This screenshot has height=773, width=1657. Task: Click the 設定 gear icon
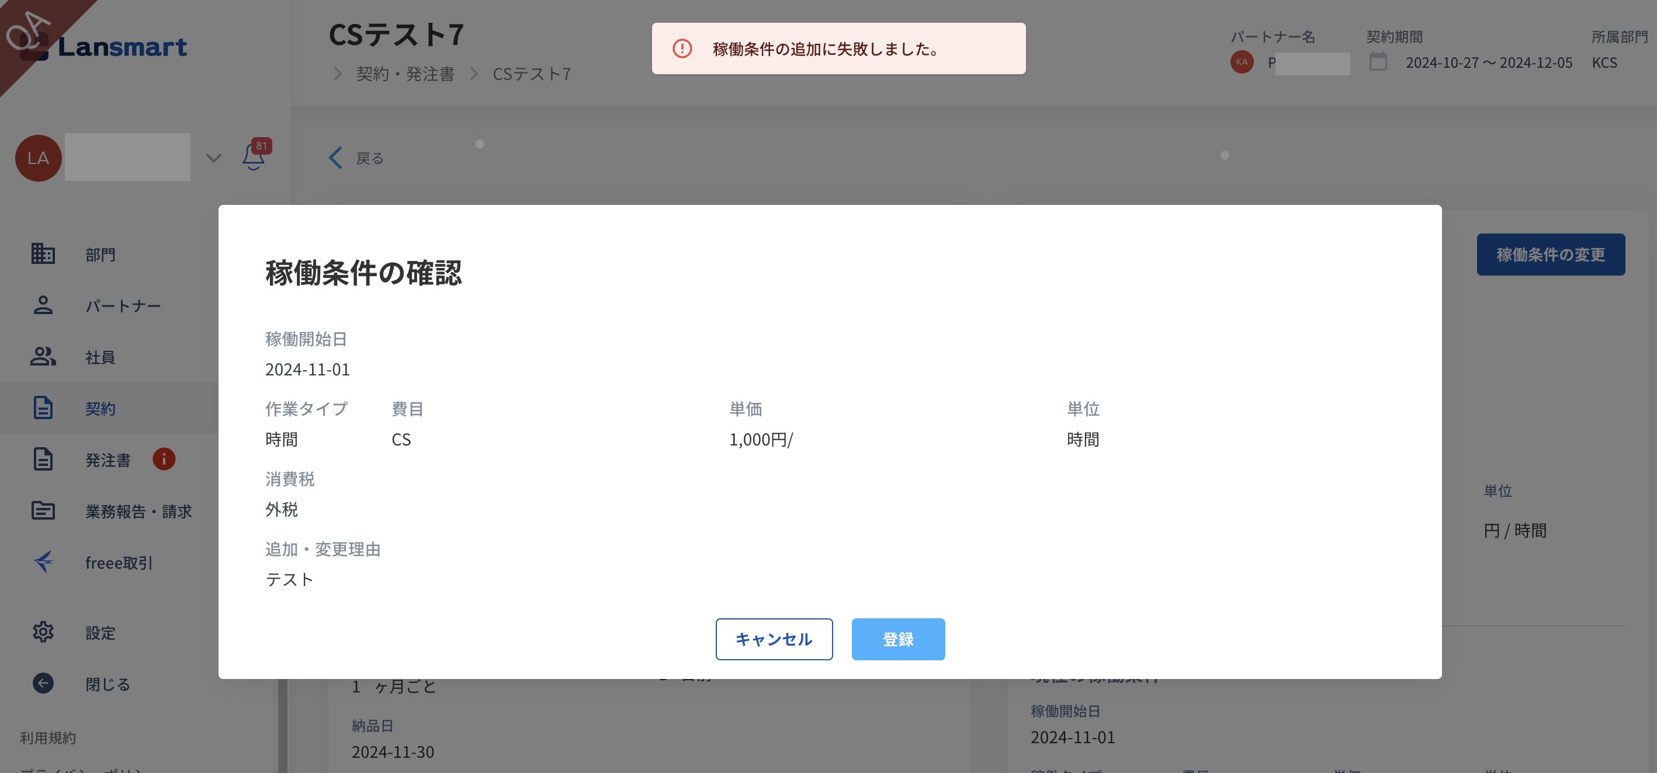43,632
